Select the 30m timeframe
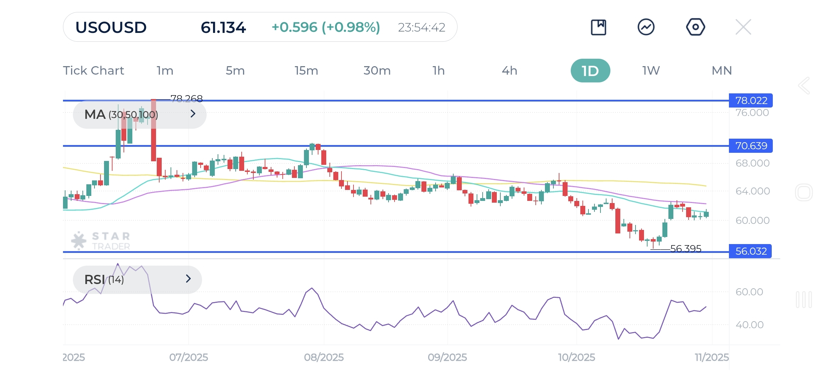Screen dimensions: 828x382 point(377,71)
